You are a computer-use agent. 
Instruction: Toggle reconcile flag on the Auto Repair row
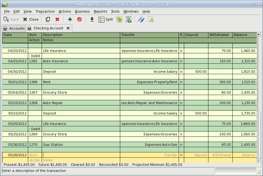click(181, 103)
